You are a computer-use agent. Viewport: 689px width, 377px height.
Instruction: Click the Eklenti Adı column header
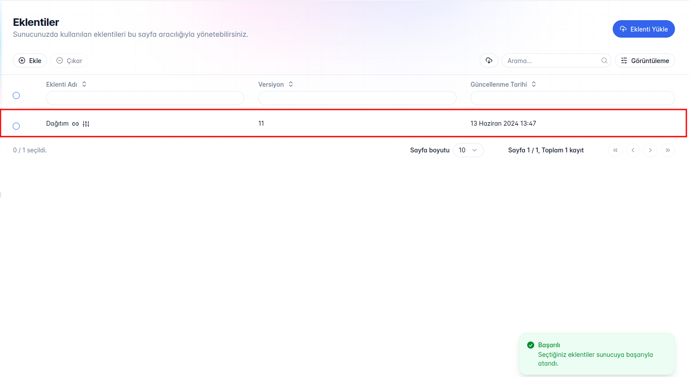tap(62, 85)
